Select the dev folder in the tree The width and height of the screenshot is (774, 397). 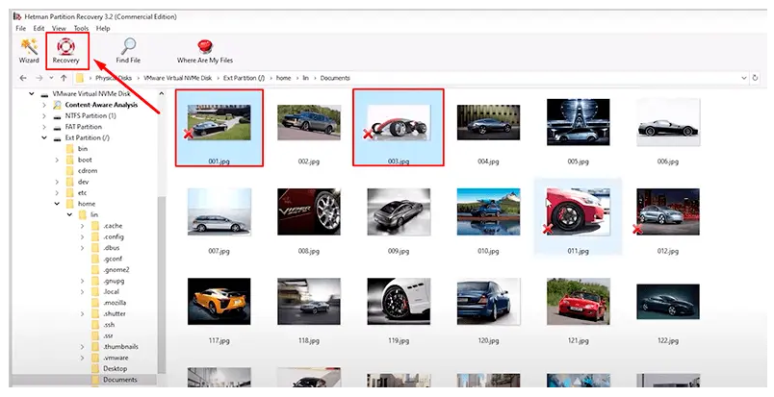(x=83, y=182)
